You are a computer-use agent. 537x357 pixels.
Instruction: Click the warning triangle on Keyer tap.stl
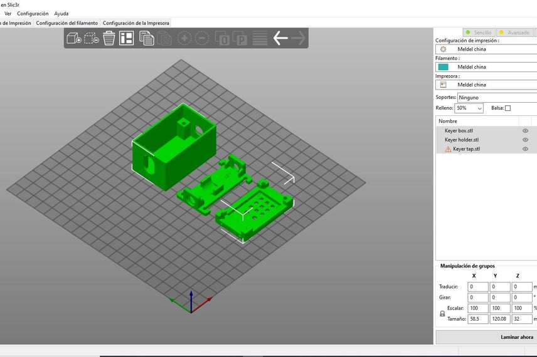448,149
